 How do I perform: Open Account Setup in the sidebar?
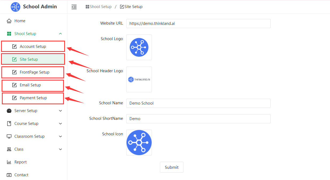pos(33,47)
